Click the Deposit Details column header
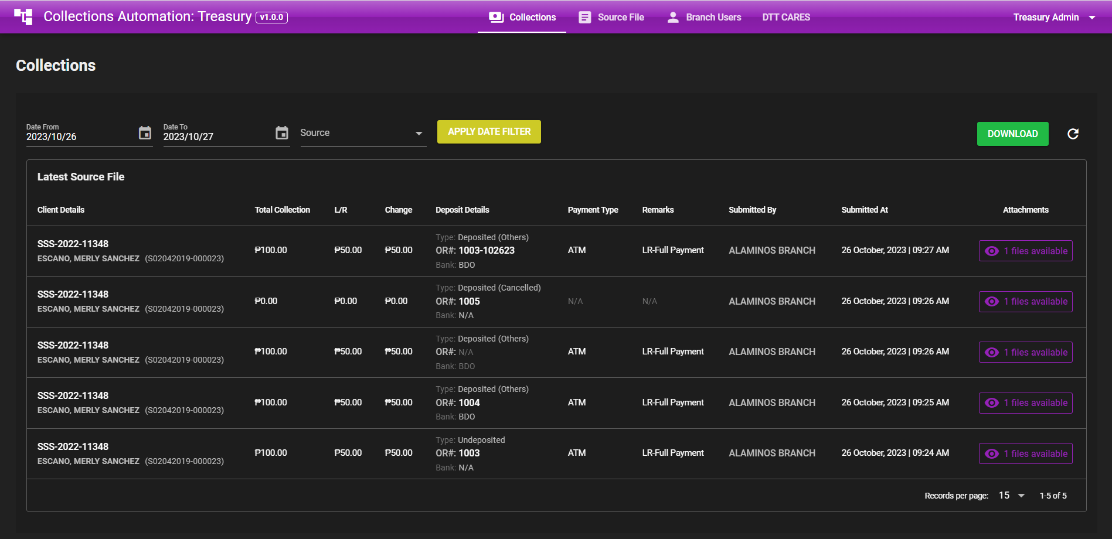This screenshot has height=539, width=1112. click(x=462, y=210)
